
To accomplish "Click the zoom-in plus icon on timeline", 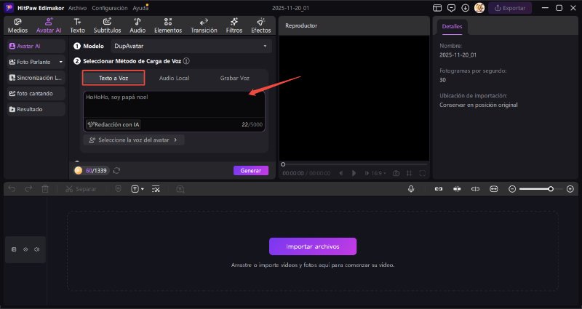I will [x=570, y=188].
